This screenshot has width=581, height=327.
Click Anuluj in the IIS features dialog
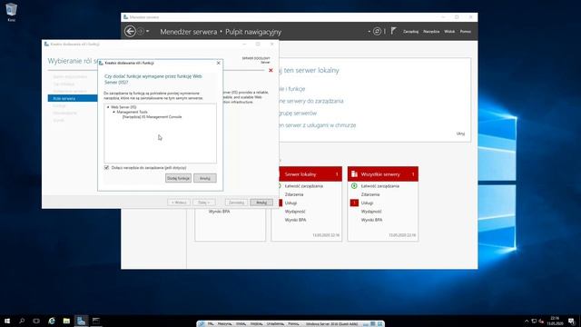[205, 178]
